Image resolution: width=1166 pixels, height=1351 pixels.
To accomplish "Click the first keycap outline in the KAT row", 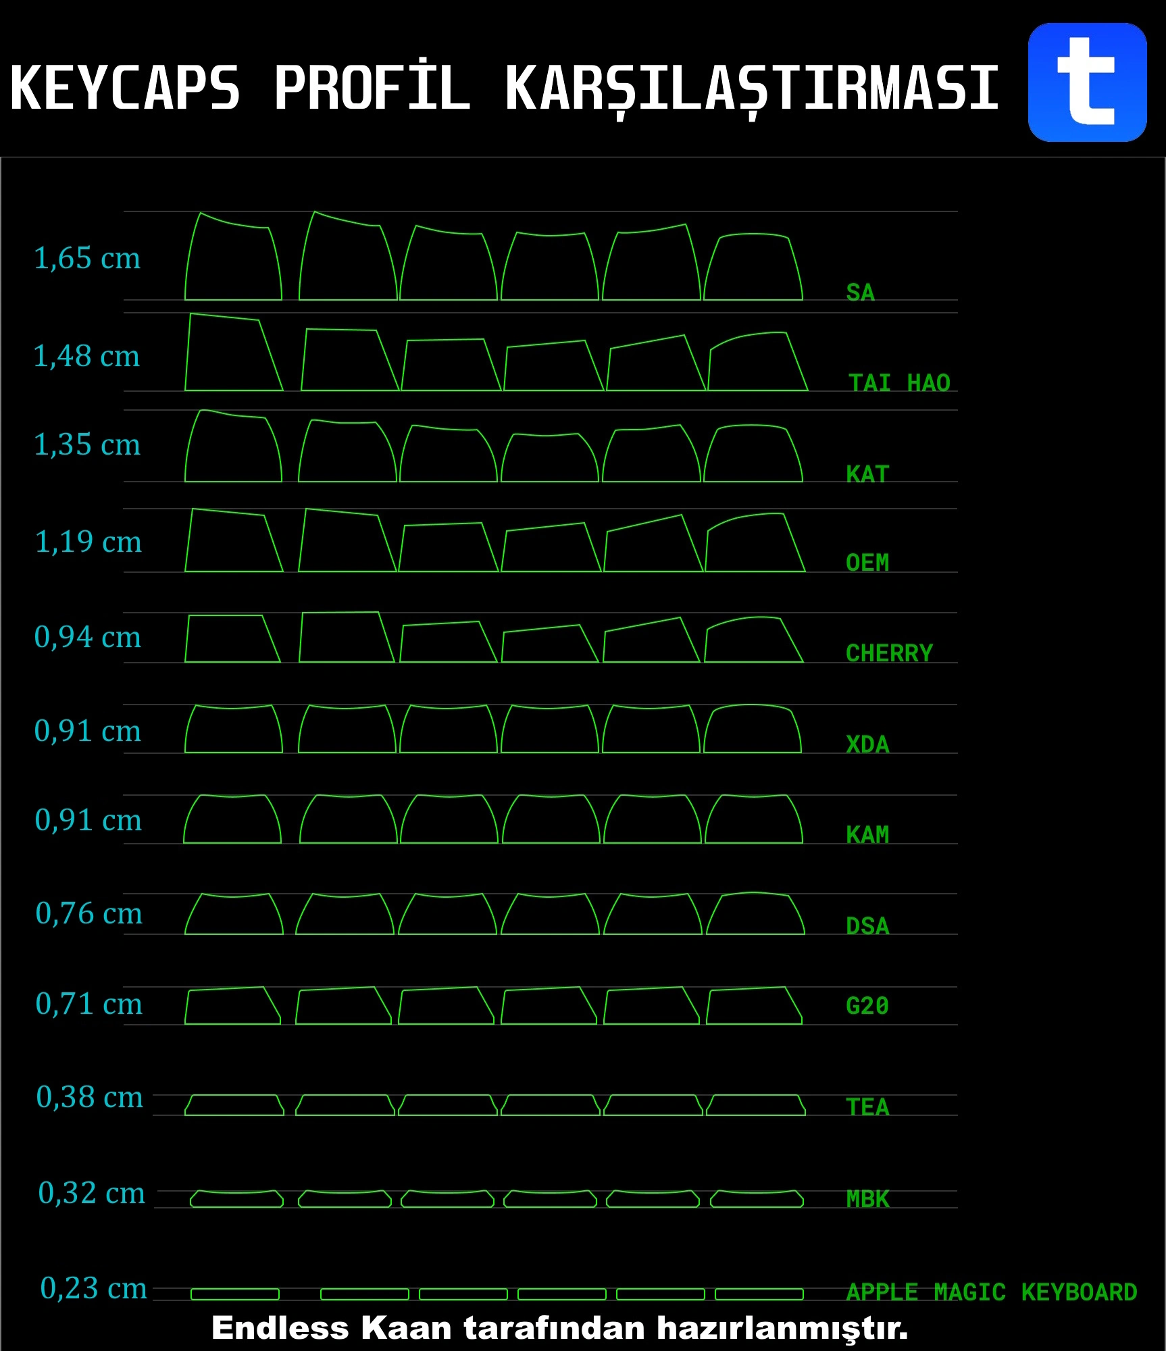I will click(233, 446).
